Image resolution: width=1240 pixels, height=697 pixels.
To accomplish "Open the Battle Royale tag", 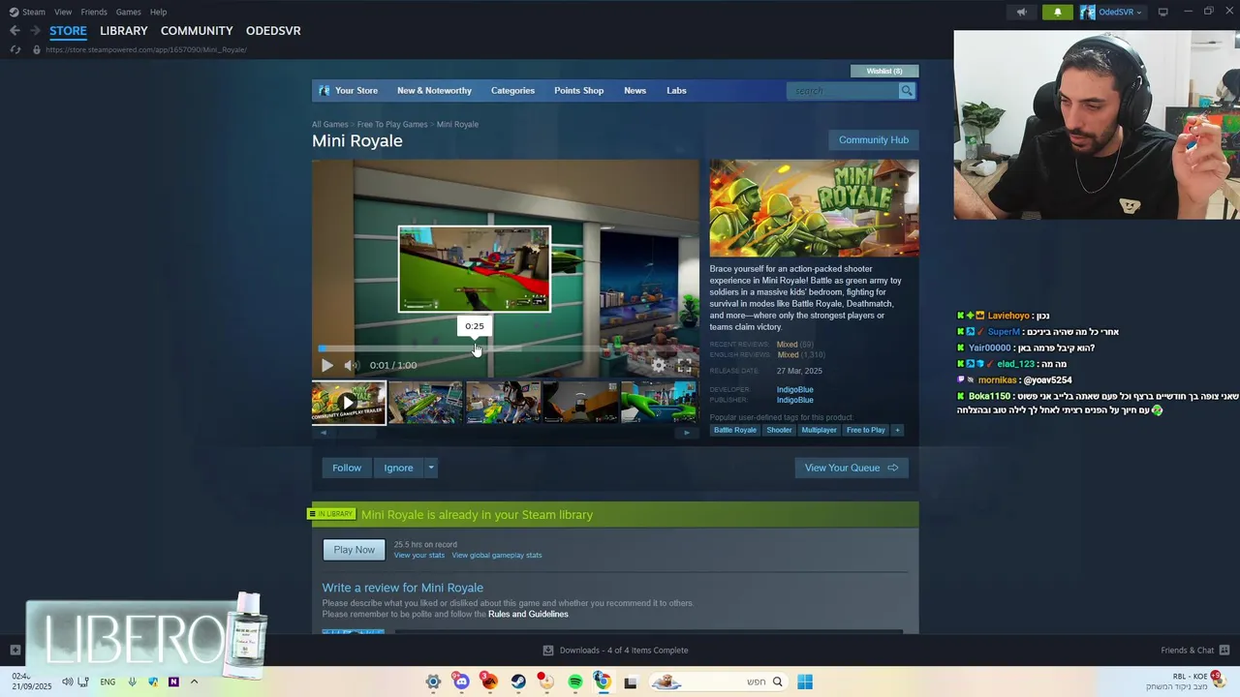I will click(x=735, y=430).
